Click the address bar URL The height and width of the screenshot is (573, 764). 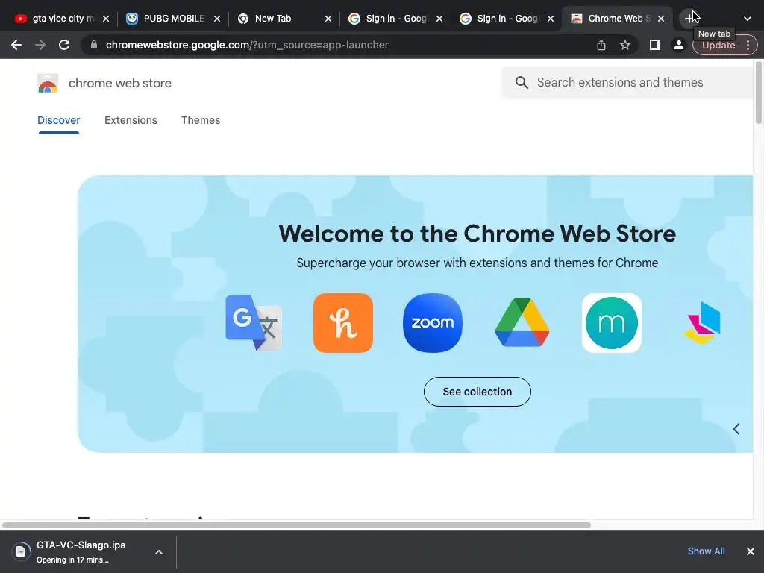click(247, 45)
